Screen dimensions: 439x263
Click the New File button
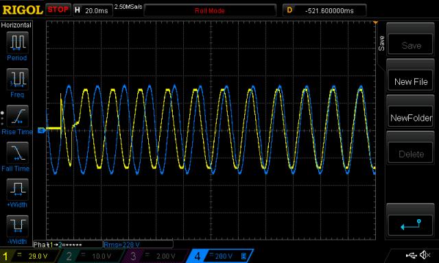(410, 81)
